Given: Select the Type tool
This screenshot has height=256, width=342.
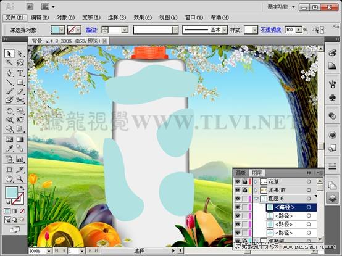Looking at the screenshot, I should point(20,73).
